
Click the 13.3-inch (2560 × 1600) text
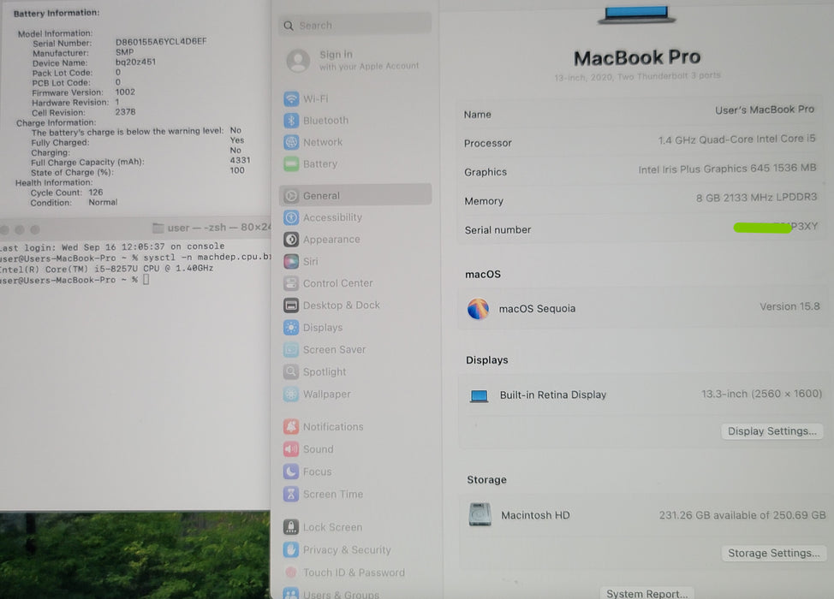tap(762, 394)
